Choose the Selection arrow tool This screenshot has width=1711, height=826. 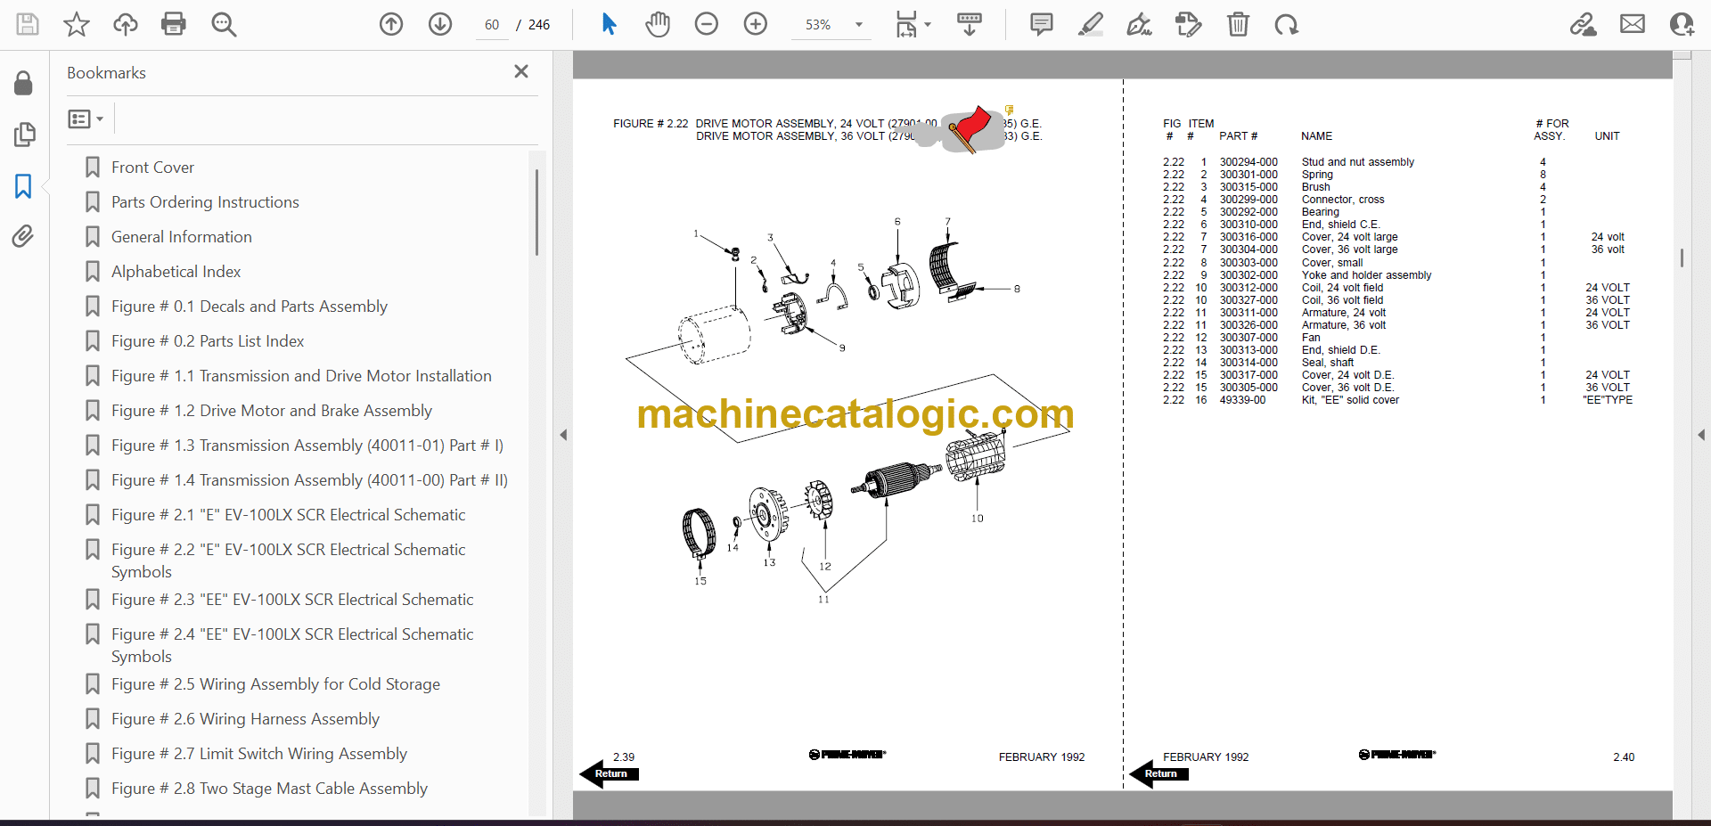tap(610, 24)
